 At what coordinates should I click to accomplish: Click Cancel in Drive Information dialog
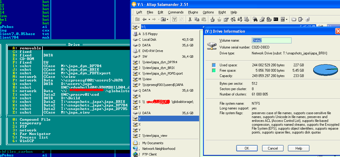(273, 148)
